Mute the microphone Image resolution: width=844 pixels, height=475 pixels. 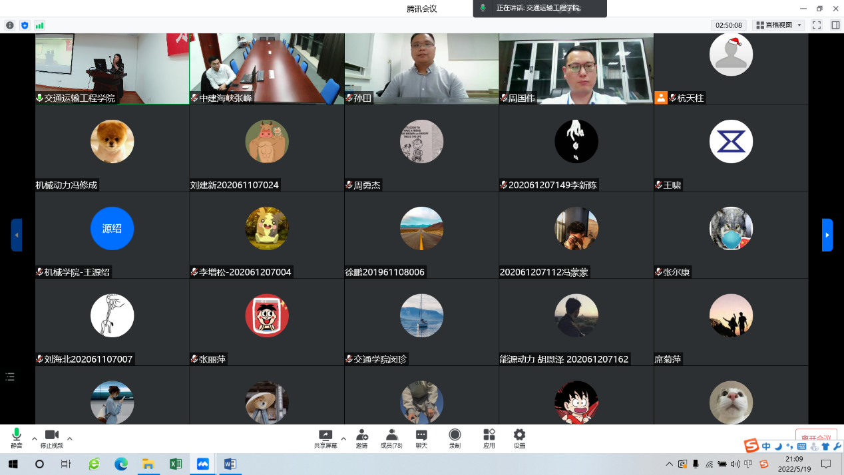pos(16,435)
